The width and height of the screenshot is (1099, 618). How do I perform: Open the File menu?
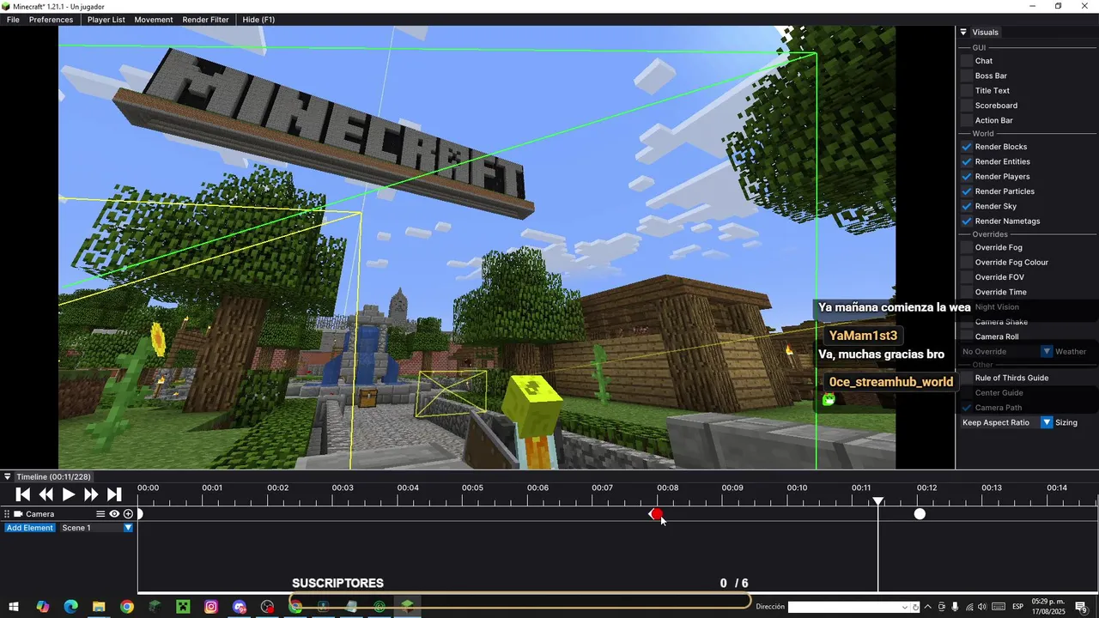coord(13,19)
